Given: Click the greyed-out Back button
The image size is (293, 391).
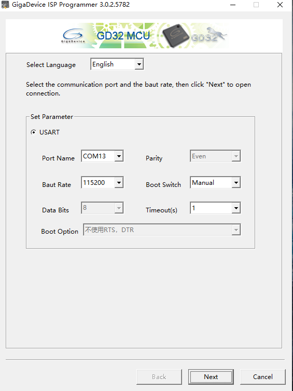Looking at the screenshot, I should click(x=159, y=377).
